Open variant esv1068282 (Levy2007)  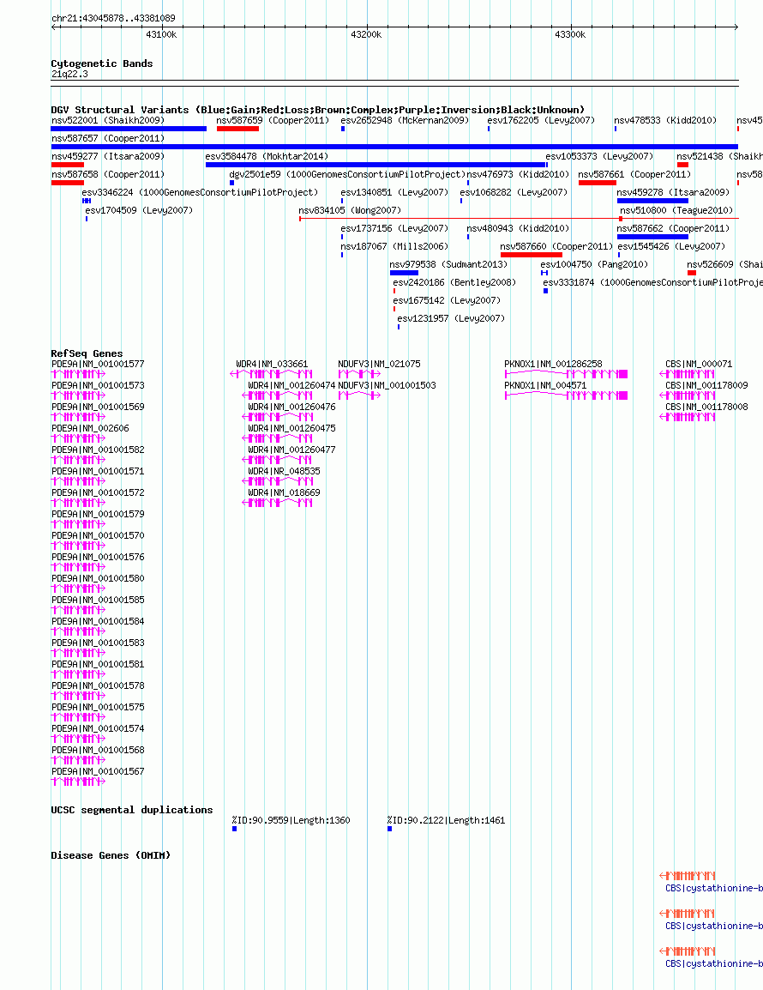pos(514,192)
